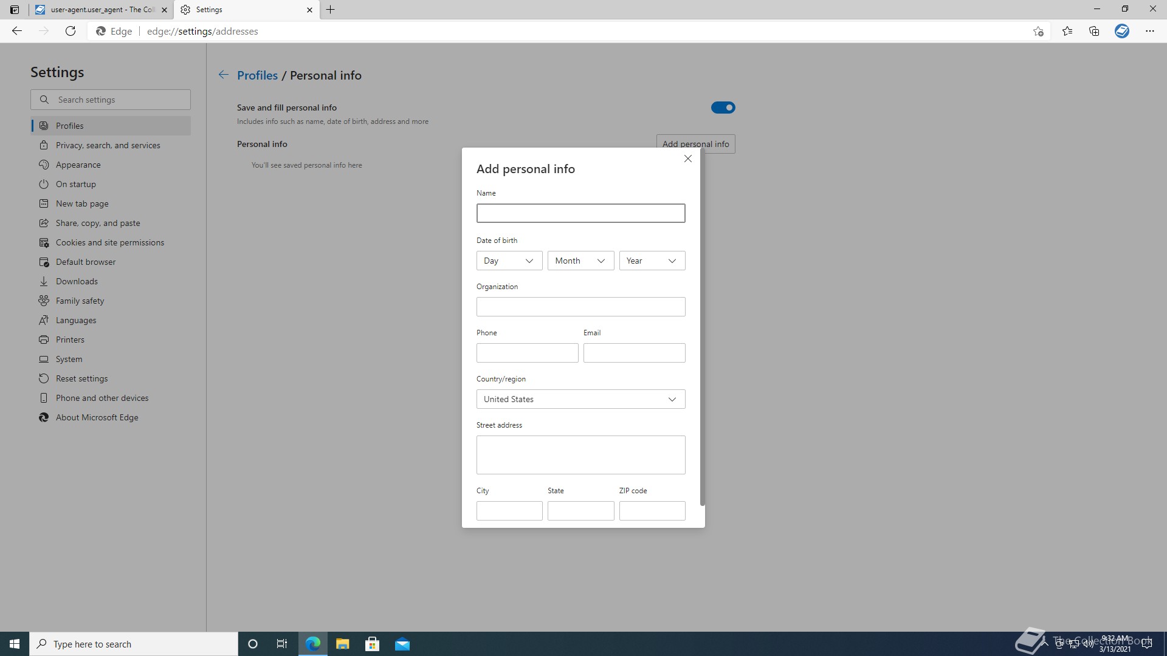Click the Profiles breadcrumb link
Image resolution: width=1167 pixels, height=656 pixels.
pyautogui.click(x=257, y=75)
